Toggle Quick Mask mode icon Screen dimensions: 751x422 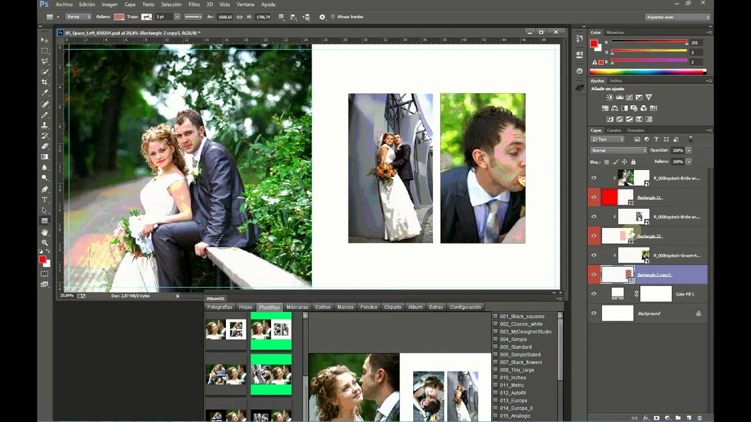coord(45,273)
